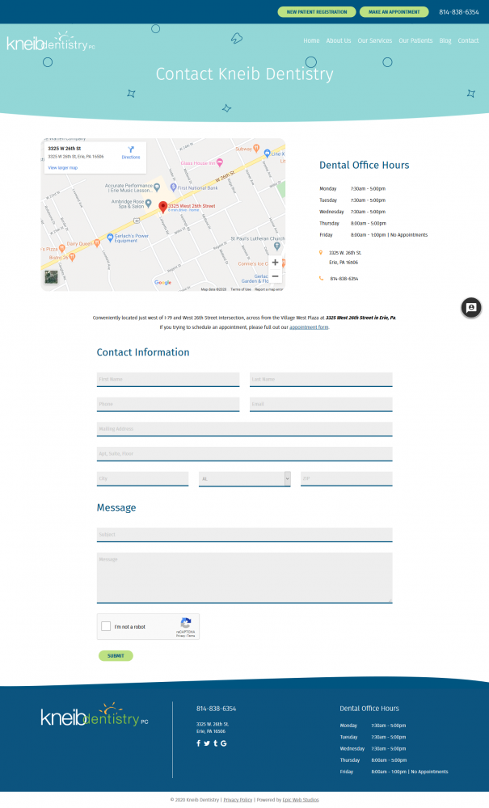Viewport: 489px width, 808px height.
Task: Click the header phone number 814-838-6354
Action: pos(458,12)
